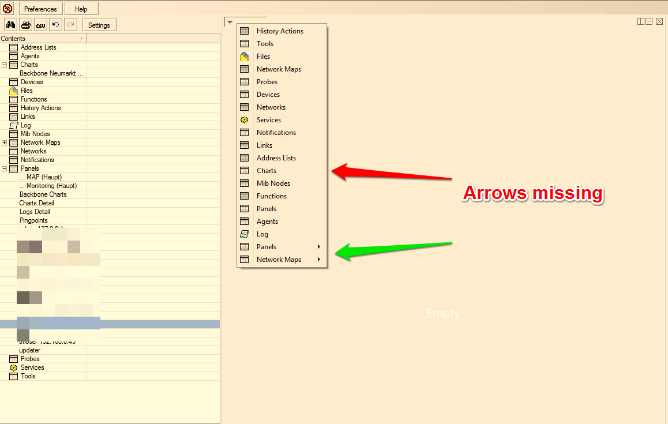The height and width of the screenshot is (424, 668).
Task: Click the Settings button
Action: pyautogui.click(x=99, y=25)
